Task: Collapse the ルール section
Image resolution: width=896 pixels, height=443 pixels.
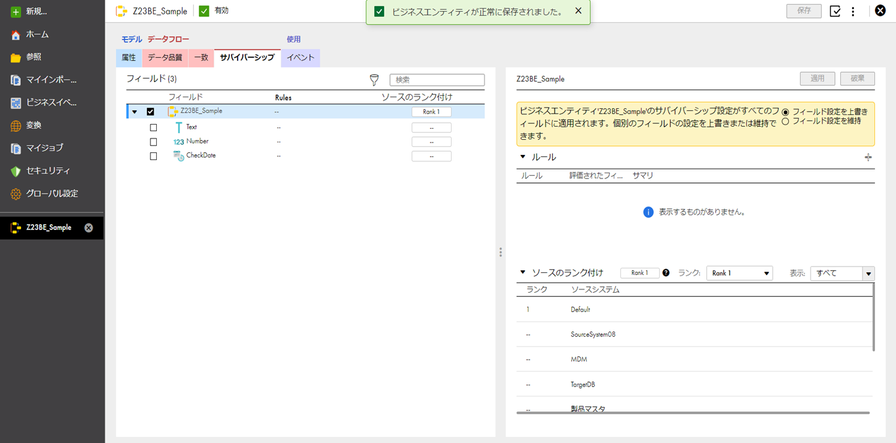Action: tap(523, 158)
